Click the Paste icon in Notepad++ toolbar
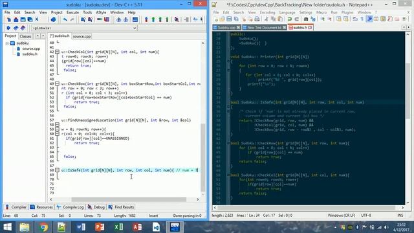The image size is (414, 233). pyautogui.click(x=280, y=19)
